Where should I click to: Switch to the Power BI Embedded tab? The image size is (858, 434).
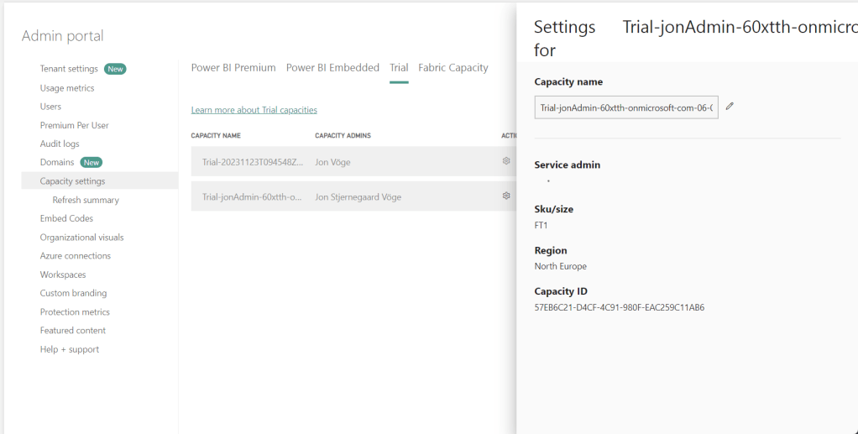[x=332, y=68]
